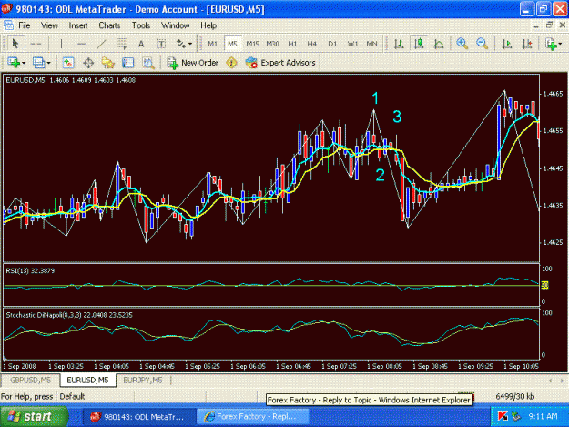
Task: Open the Market Watch window icon
Action: click(68, 63)
